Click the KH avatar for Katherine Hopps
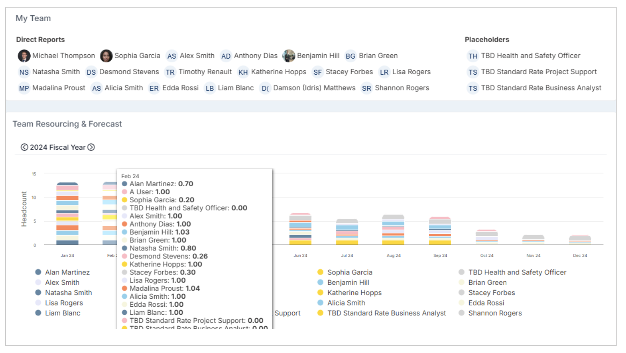 pos(243,72)
